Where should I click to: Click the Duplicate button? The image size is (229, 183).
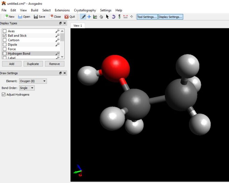[33, 64]
